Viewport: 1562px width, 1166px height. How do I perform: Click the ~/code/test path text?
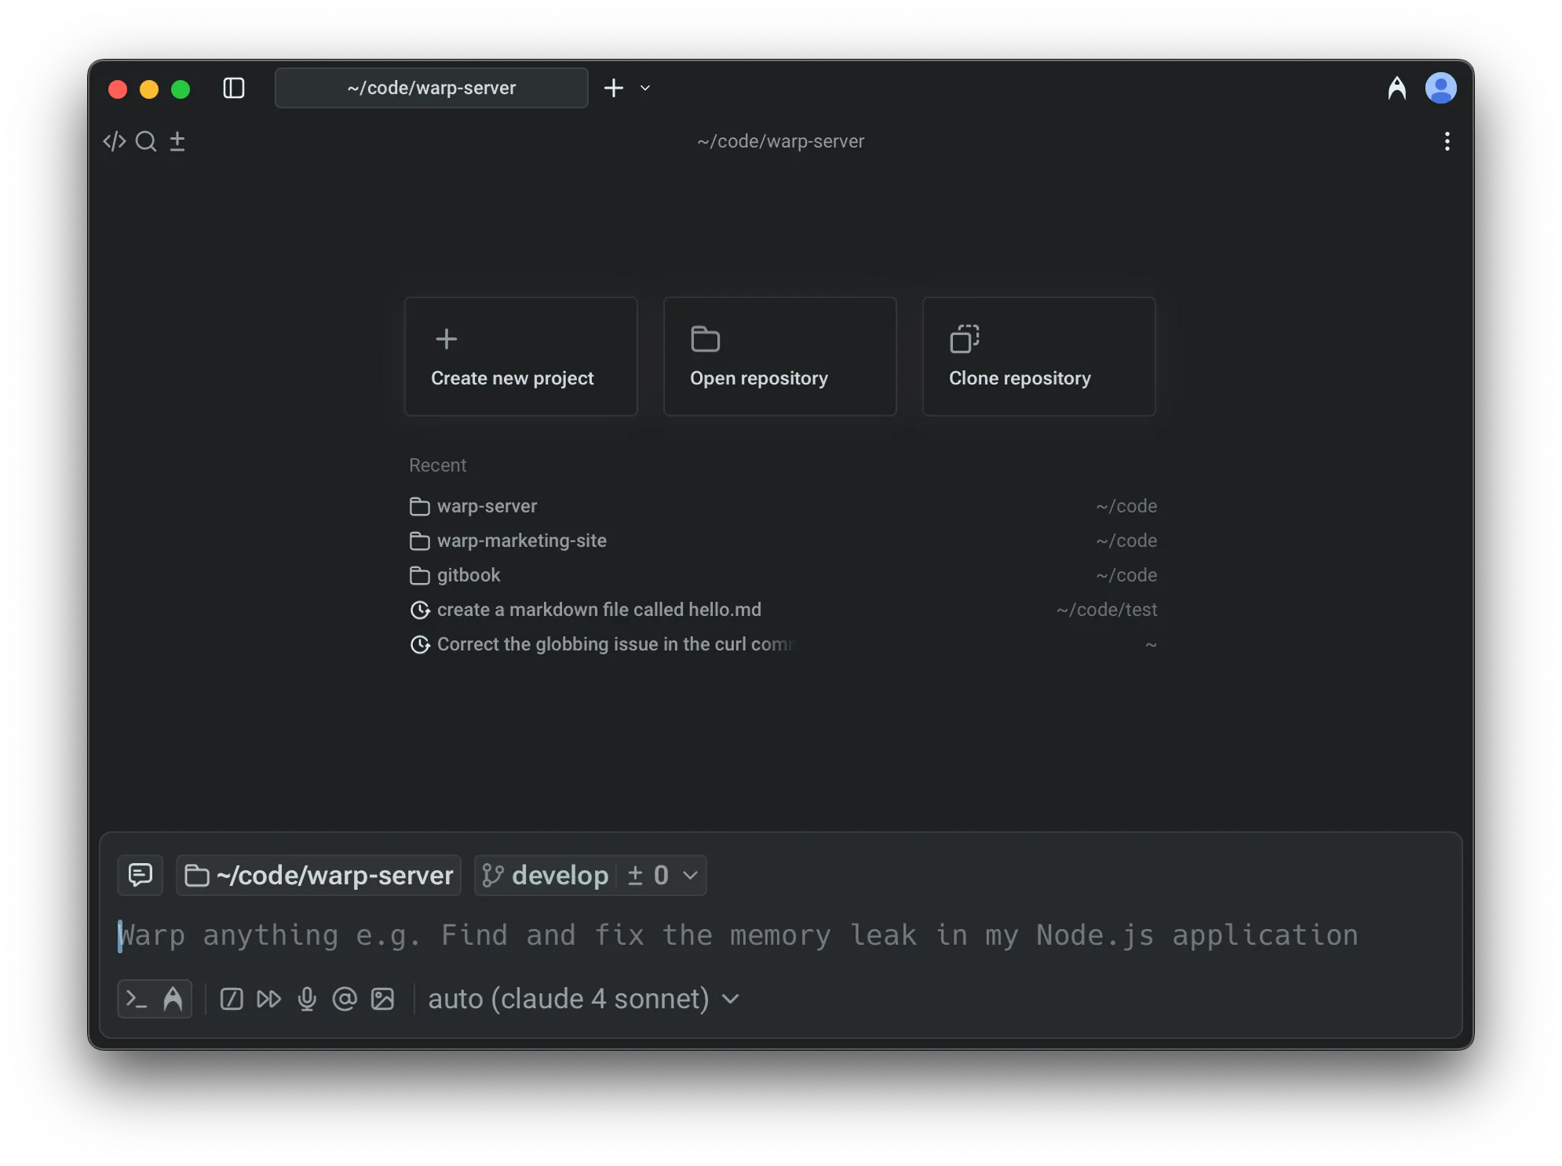point(1107,610)
